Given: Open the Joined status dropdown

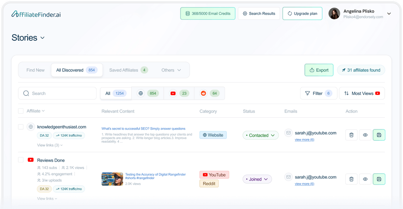Looking at the screenshot, I should pyautogui.click(x=257, y=179).
